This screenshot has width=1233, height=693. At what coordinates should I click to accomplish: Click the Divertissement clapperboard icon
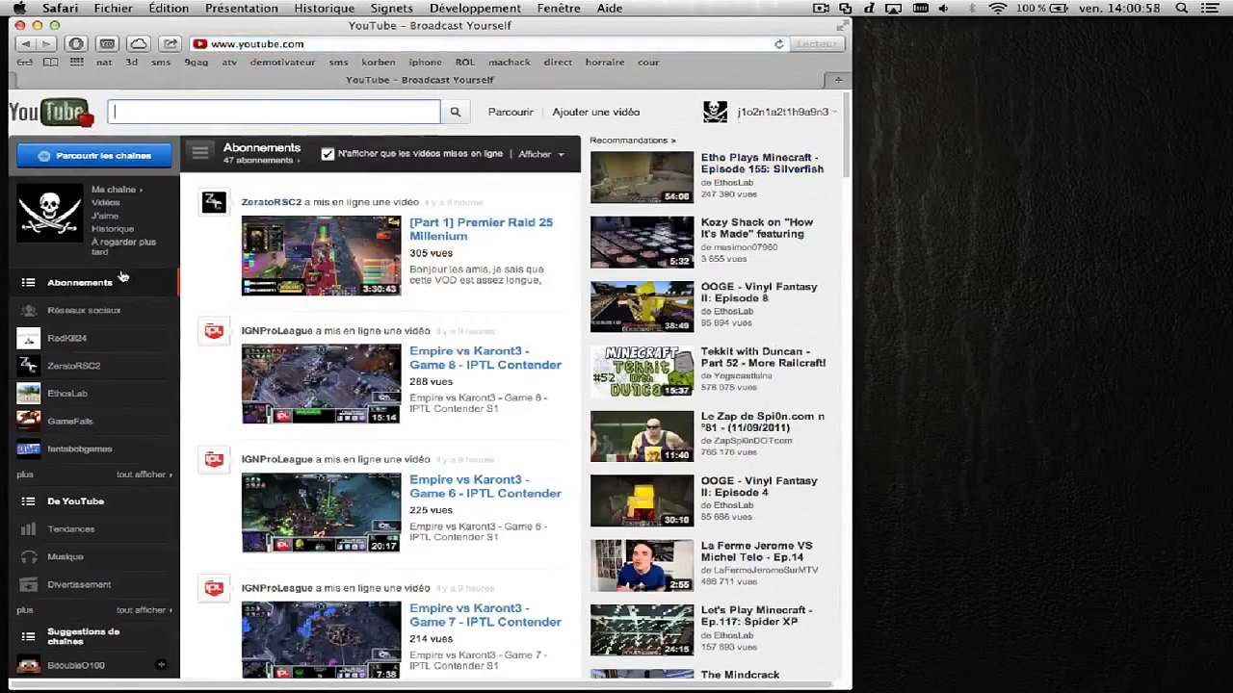(29, 584)
